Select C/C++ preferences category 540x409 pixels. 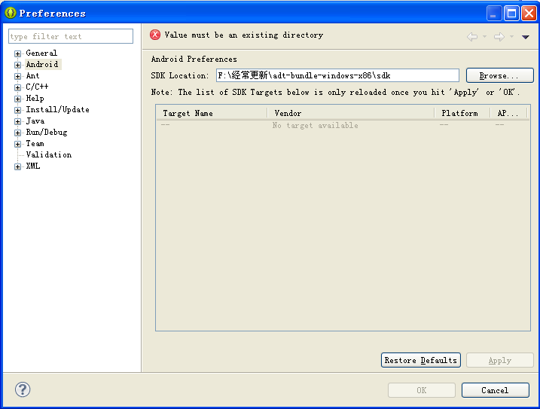pyautogui.click(x=37, y=87)
